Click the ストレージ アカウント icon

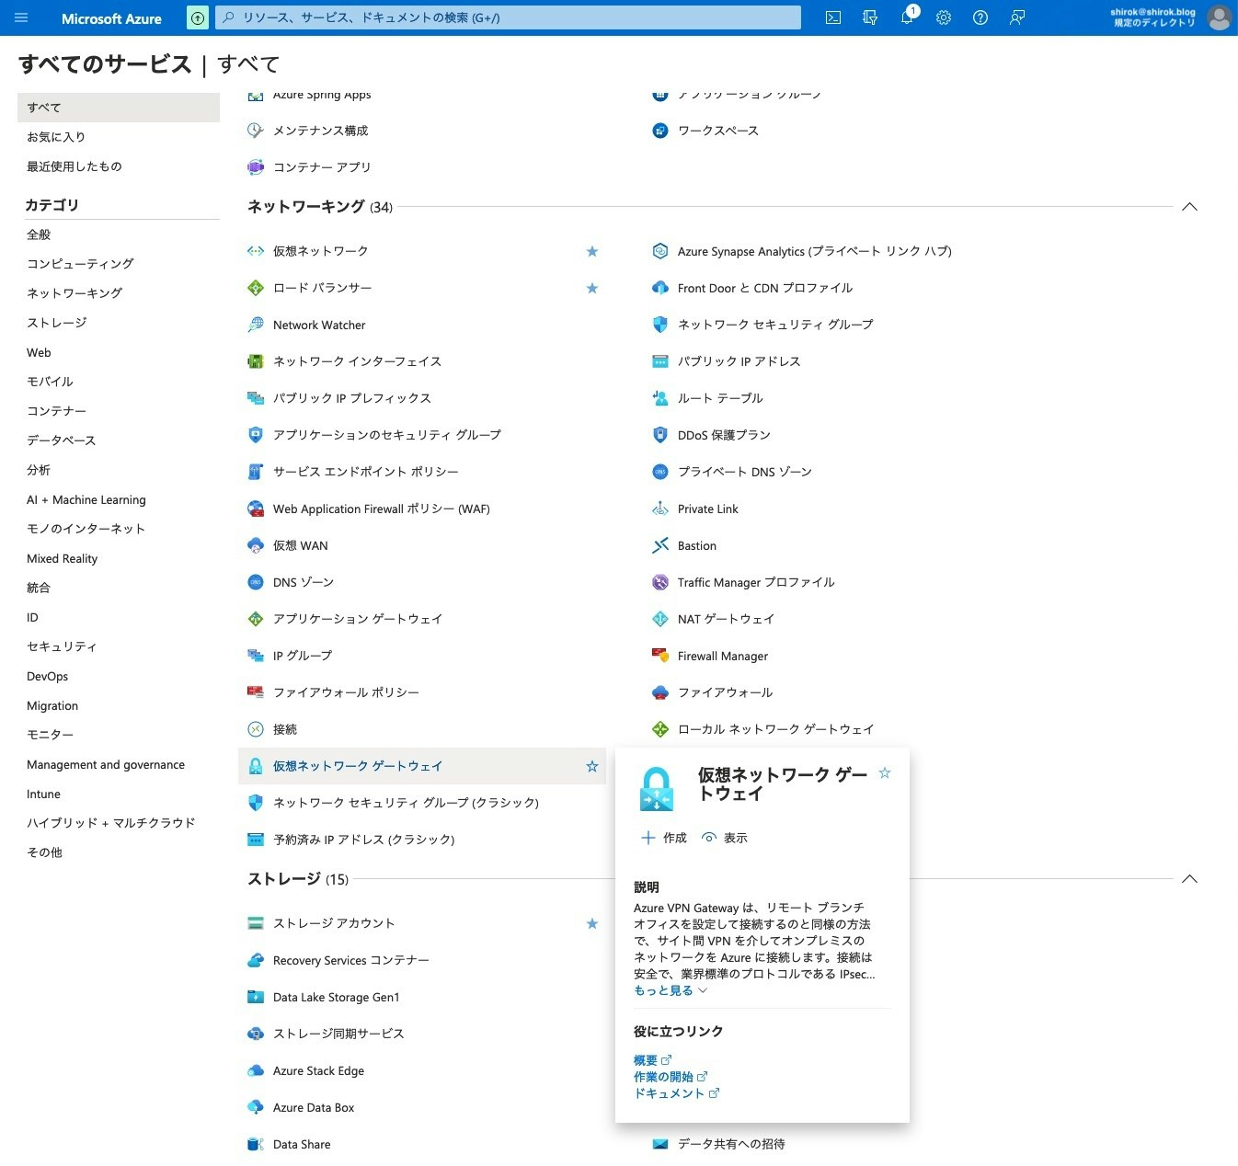pyautogui.click(x=256, y=923)
